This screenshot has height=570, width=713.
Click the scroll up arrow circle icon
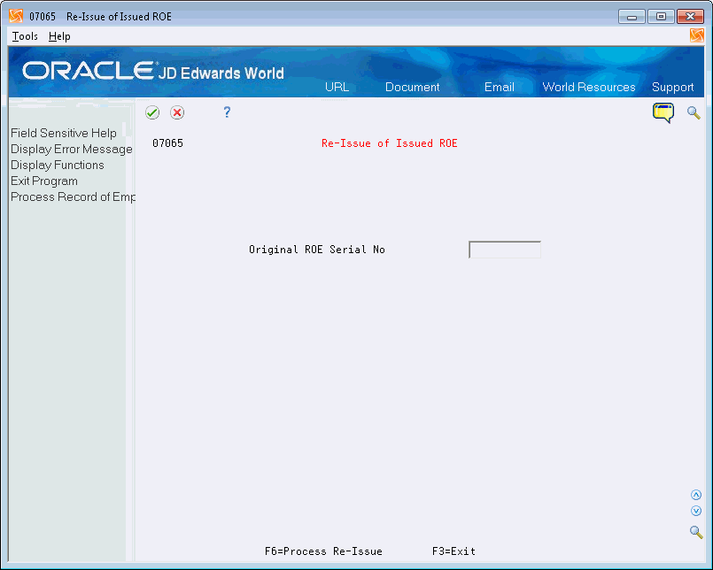click(695, 495)
